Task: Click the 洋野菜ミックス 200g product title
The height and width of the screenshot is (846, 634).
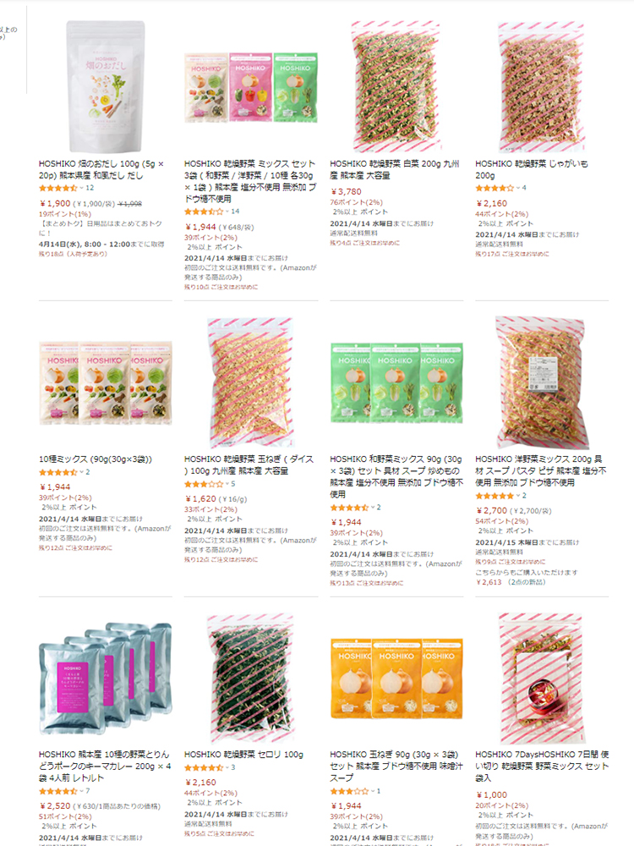Action: tap(541, 470)
